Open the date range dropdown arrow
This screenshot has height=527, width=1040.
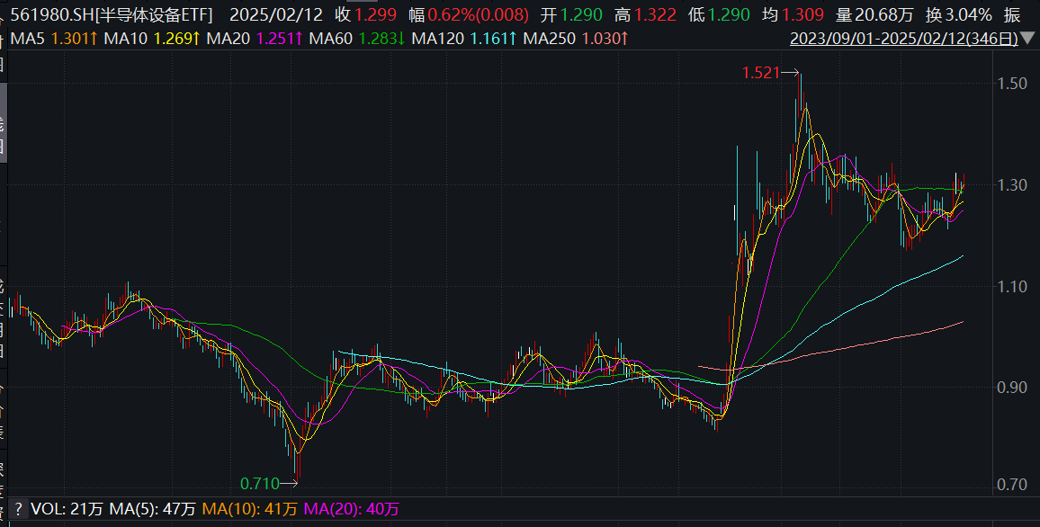coord(1027,40)
